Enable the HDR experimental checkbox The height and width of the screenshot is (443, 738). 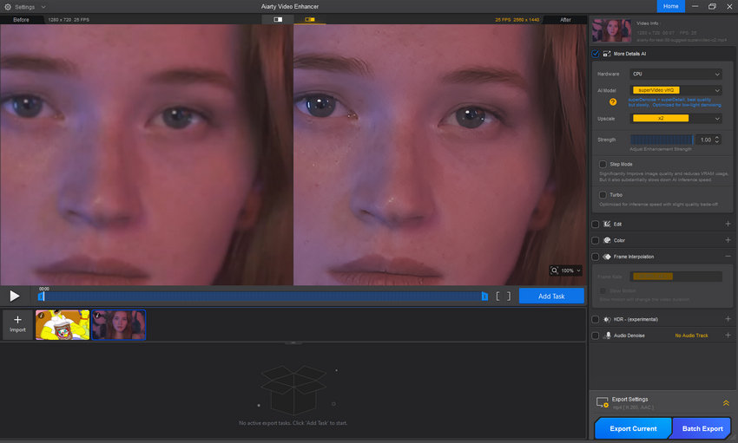pyautogui.click(x=596, y=319)
